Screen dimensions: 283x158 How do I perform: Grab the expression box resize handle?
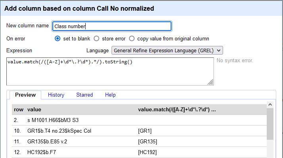210,82
